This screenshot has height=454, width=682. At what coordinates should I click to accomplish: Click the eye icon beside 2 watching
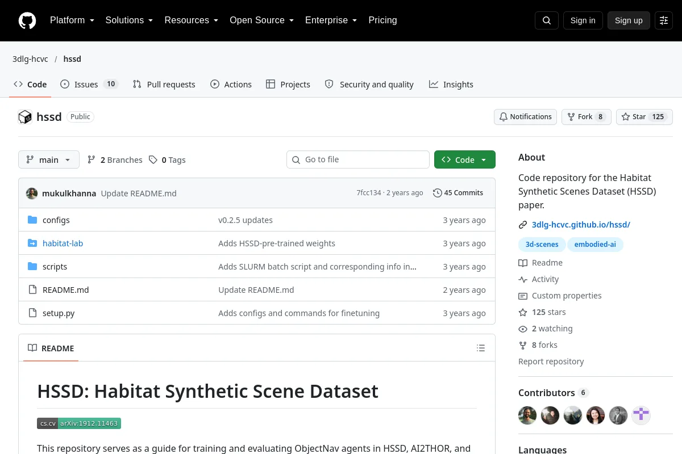pos(523,329)
